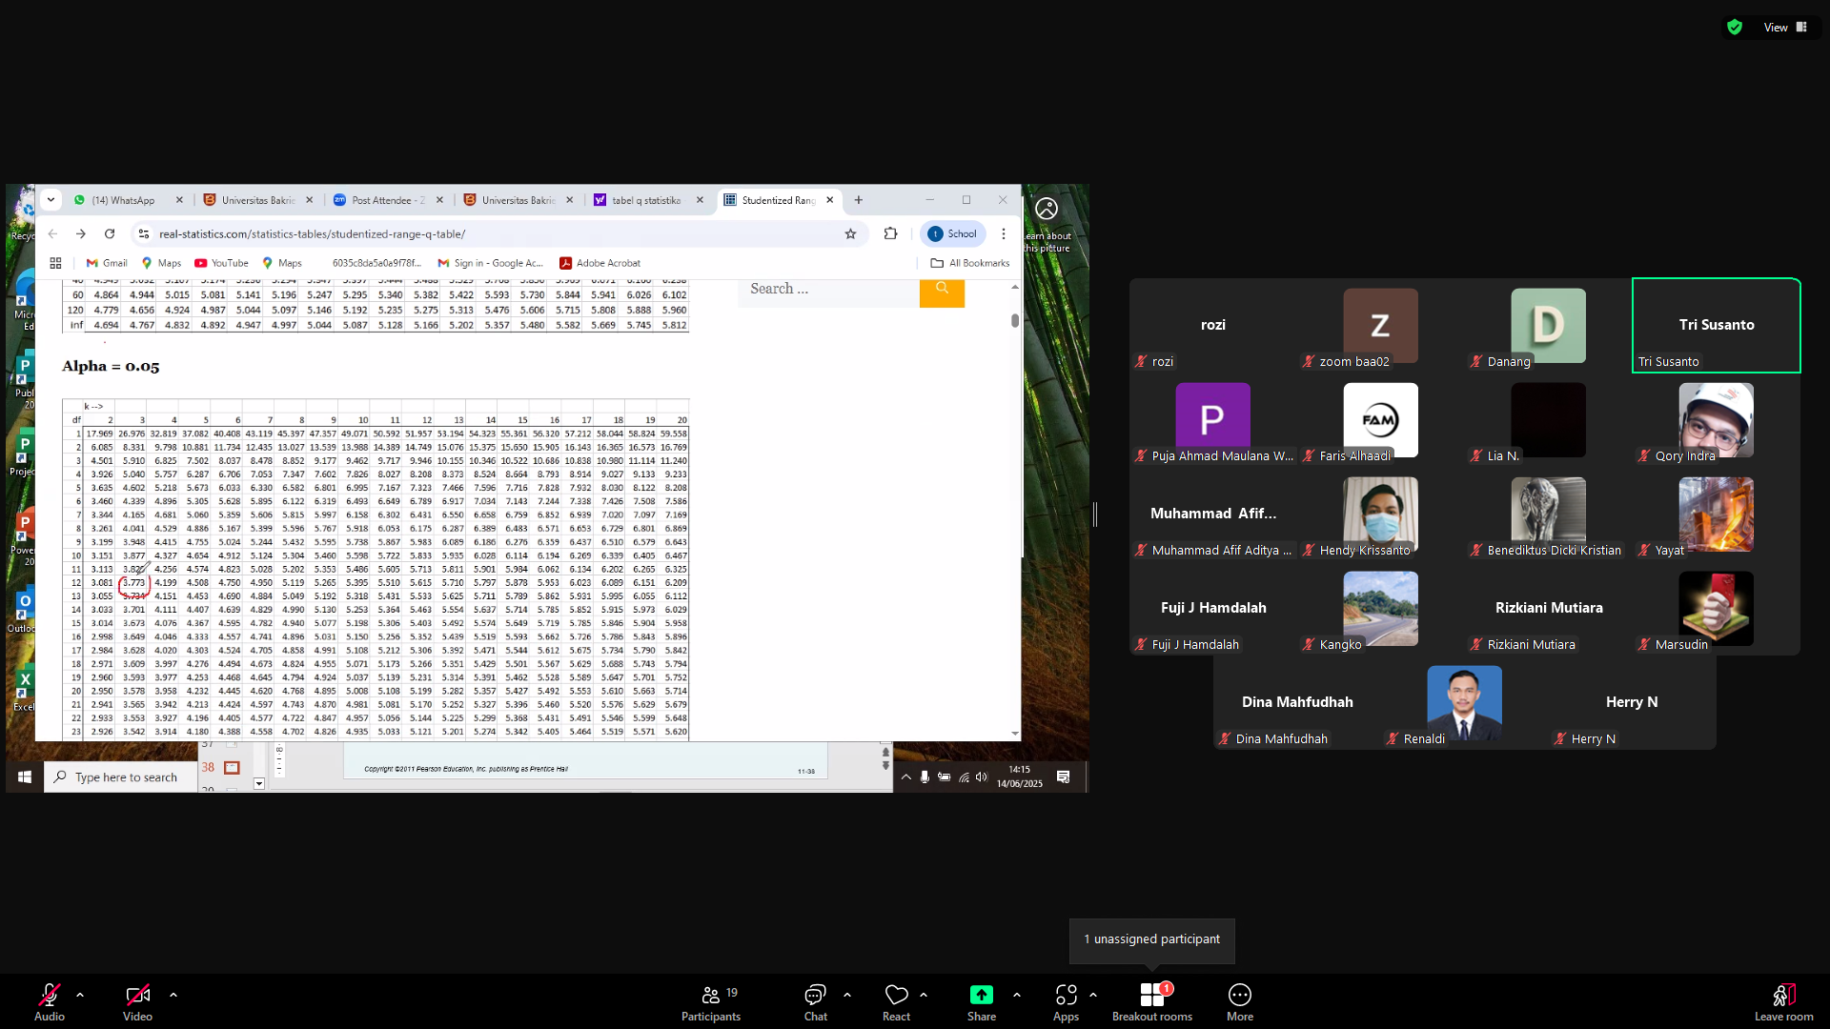Screen dimensions: 1830x1029
Task: Click taskbar network icon
Action: [x=964, y=777]
